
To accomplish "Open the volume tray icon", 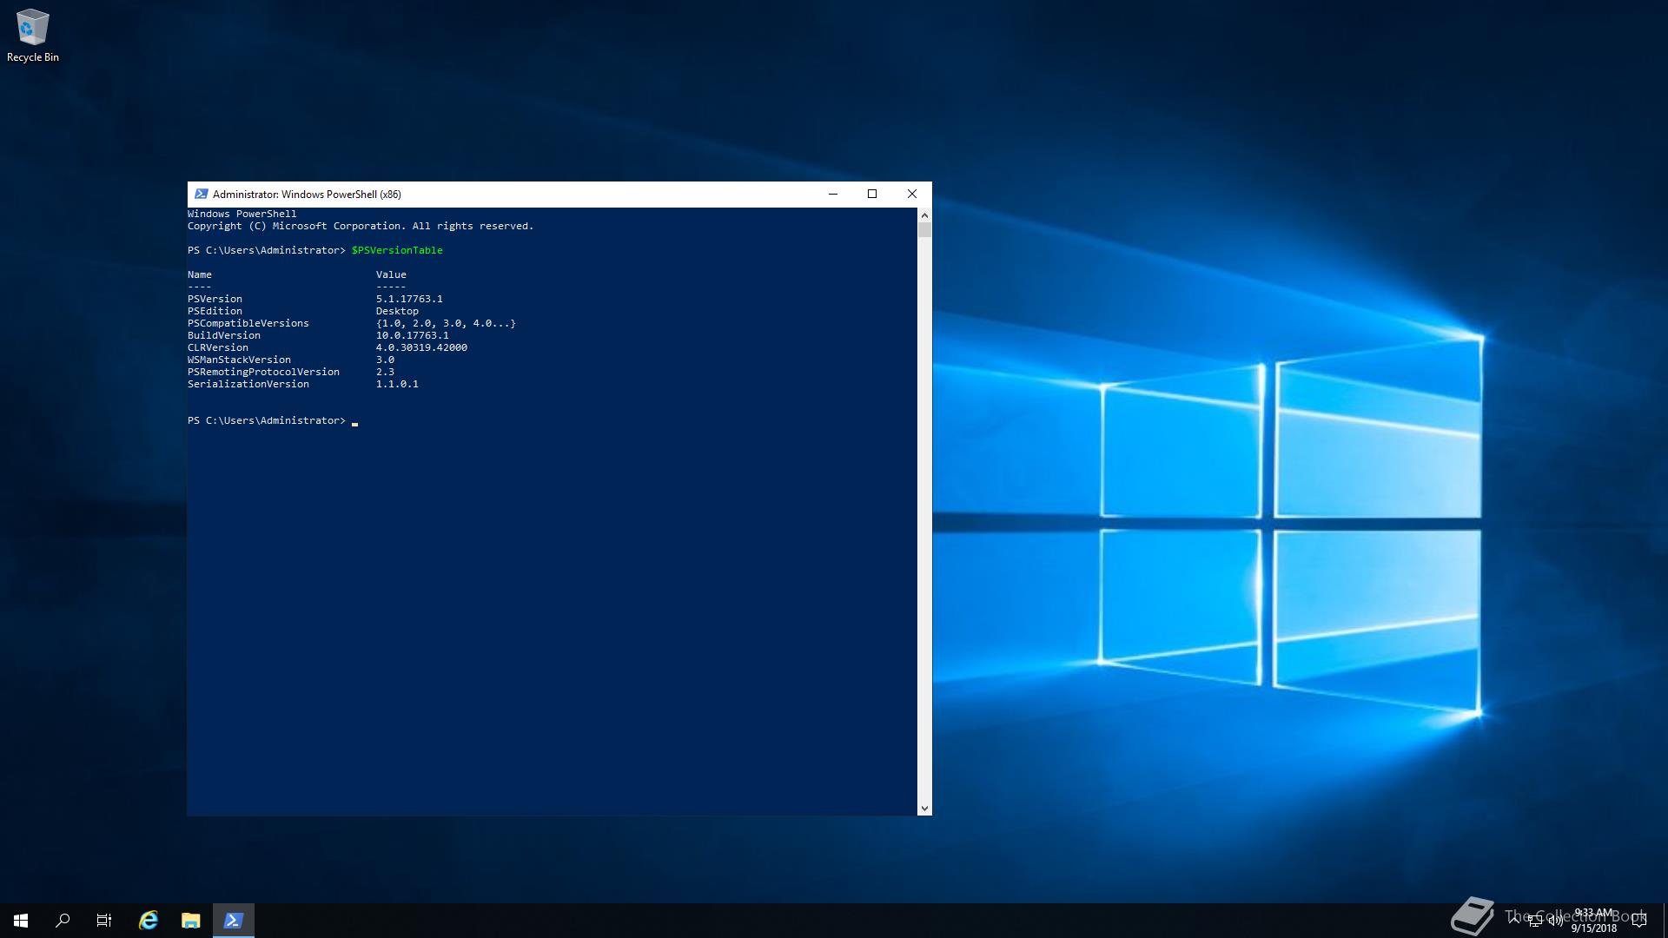I will (1555, 921).
